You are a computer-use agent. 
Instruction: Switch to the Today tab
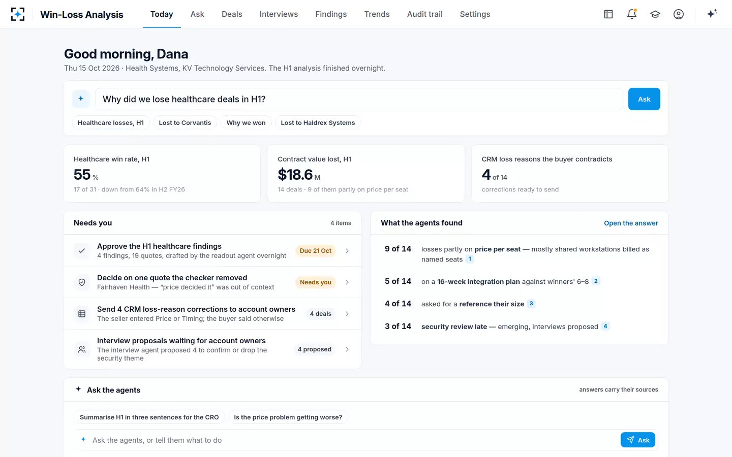[162, 14]
